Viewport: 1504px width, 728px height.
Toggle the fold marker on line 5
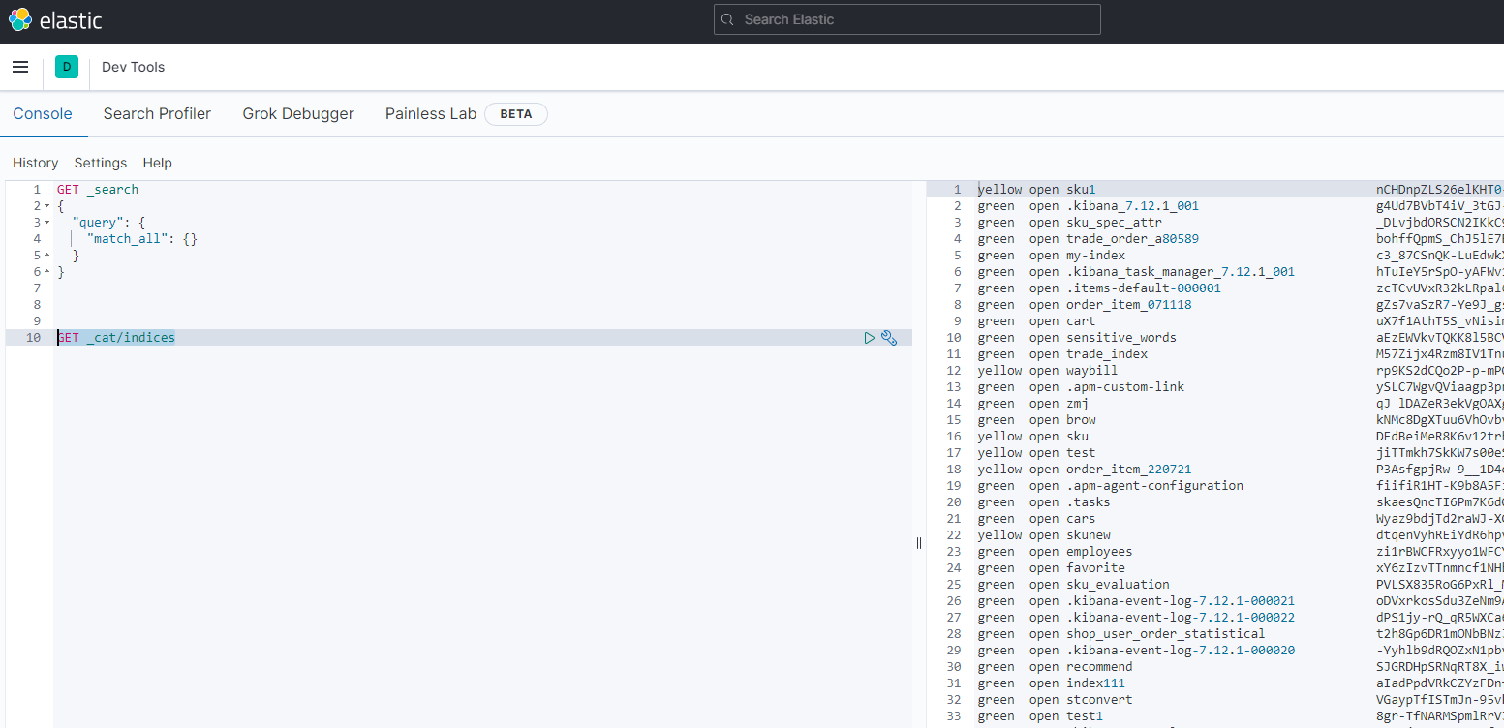[47, 256]
